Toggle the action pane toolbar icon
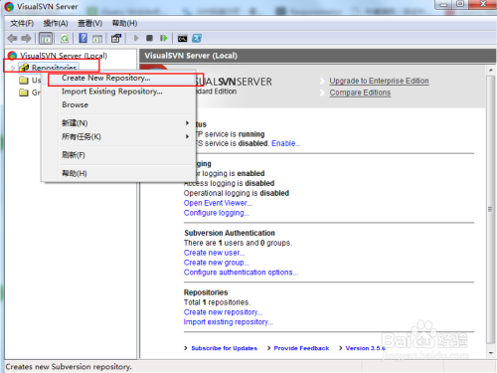Screen dimensions: 497x373 [x=97, y=39]
